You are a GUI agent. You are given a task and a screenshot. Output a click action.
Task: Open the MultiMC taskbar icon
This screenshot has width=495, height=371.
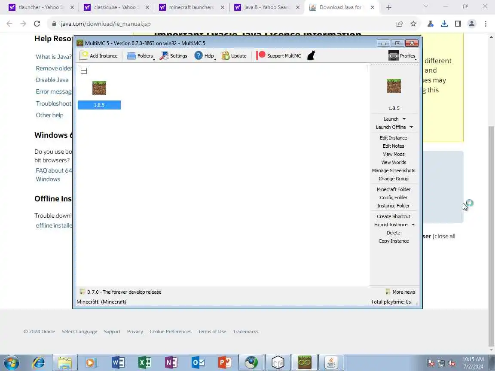pyautogui.click(x=304, y=363)
